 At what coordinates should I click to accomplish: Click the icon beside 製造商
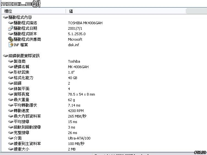pos(11,61)
